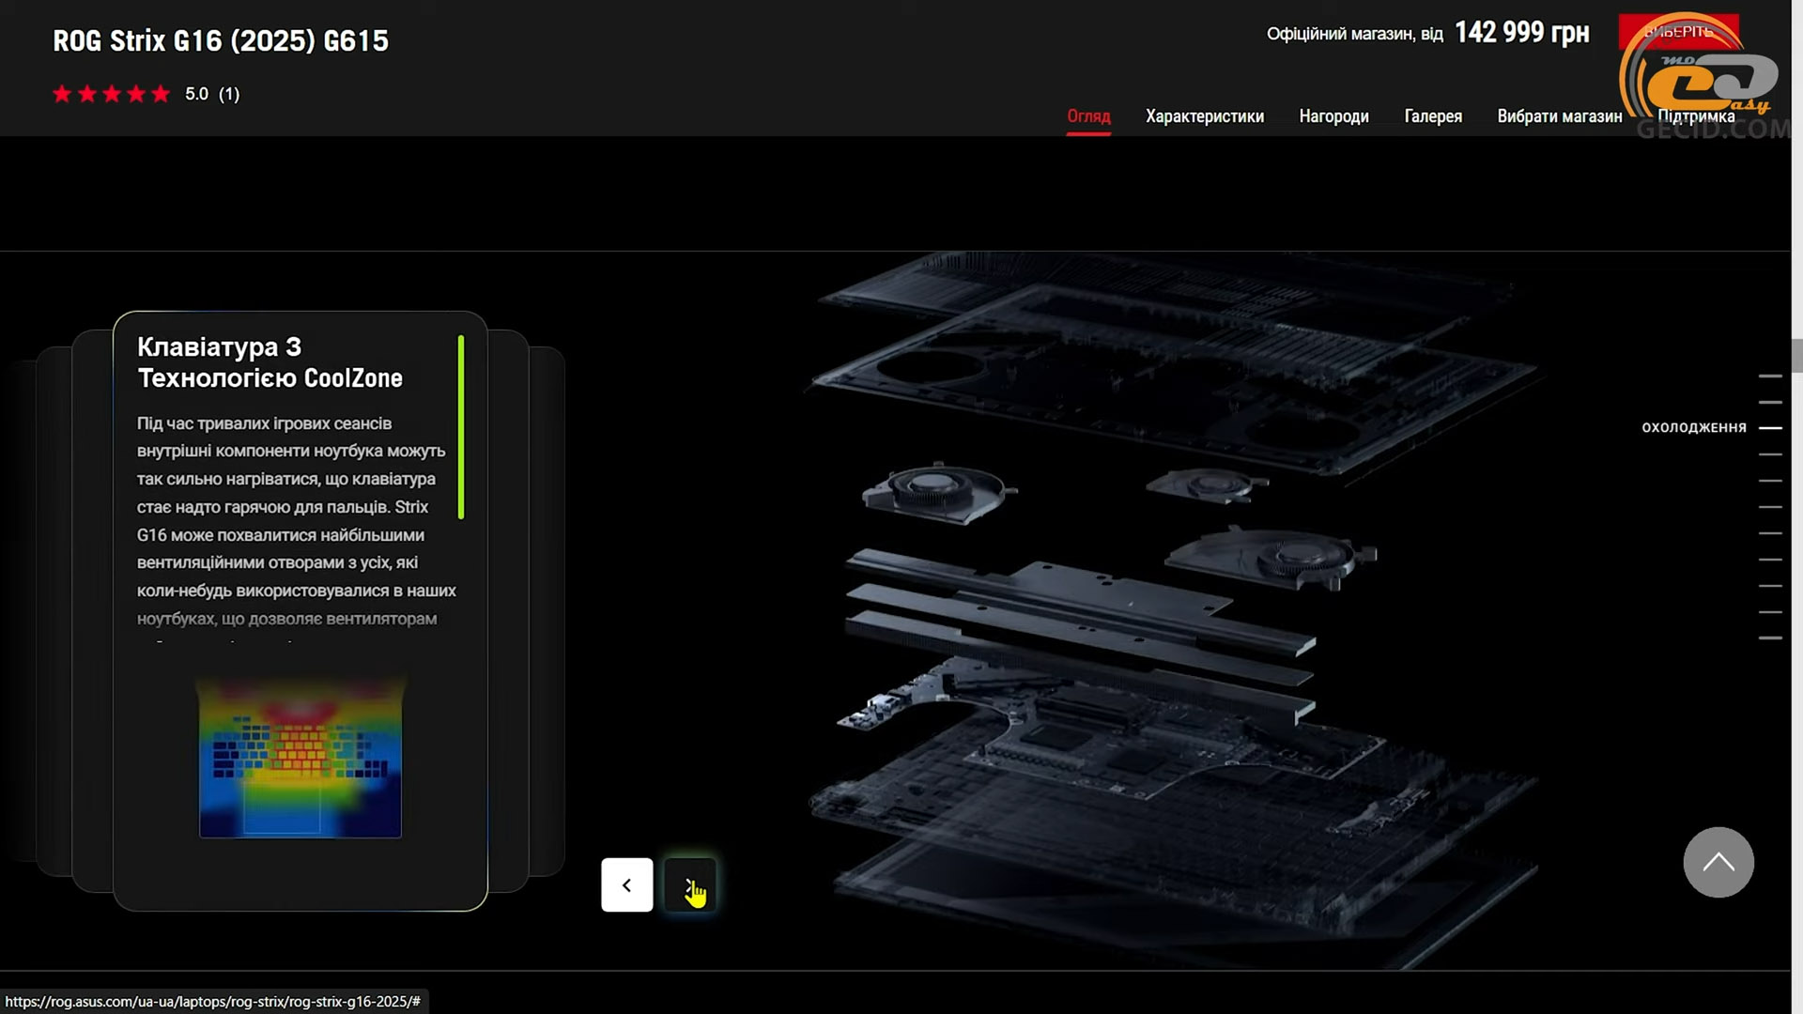Click the next slide arrow button

690,884
